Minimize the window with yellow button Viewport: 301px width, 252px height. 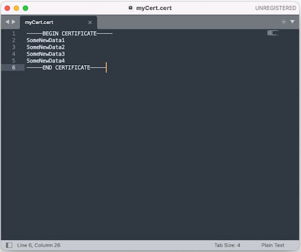[16, 8]
